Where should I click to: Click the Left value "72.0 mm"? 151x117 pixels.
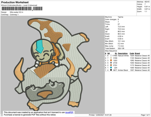121,27
